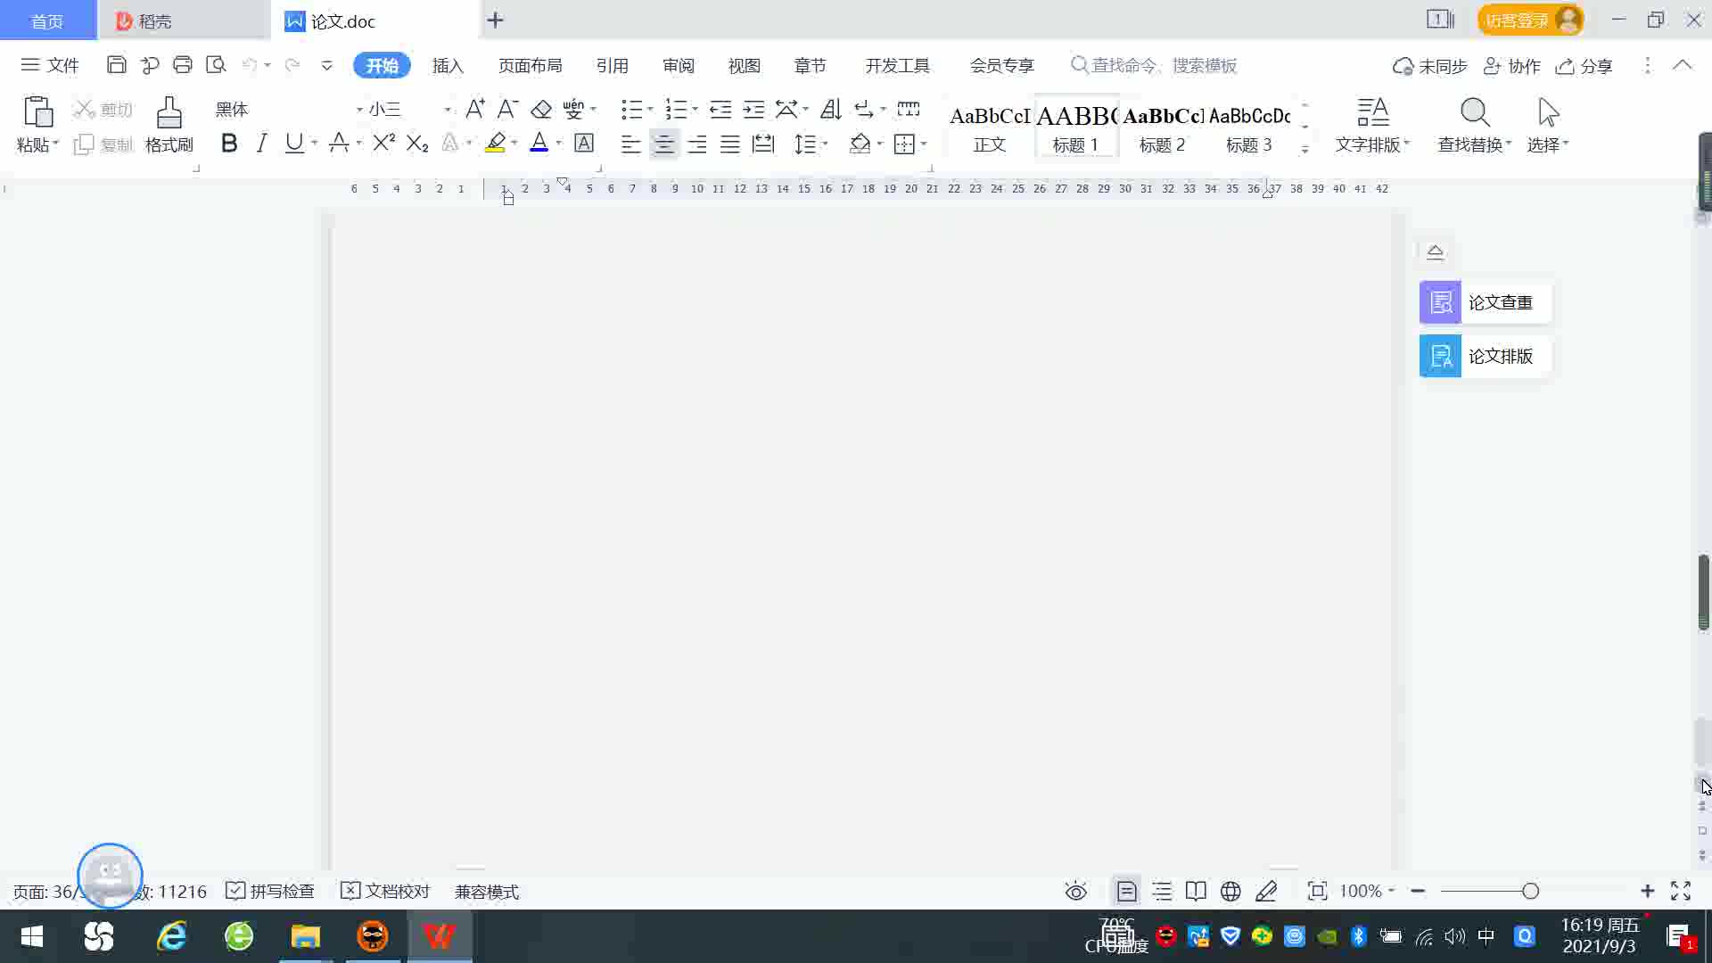Select center text alignment icon
This screenshot has height=963, width=1712.
663,144
